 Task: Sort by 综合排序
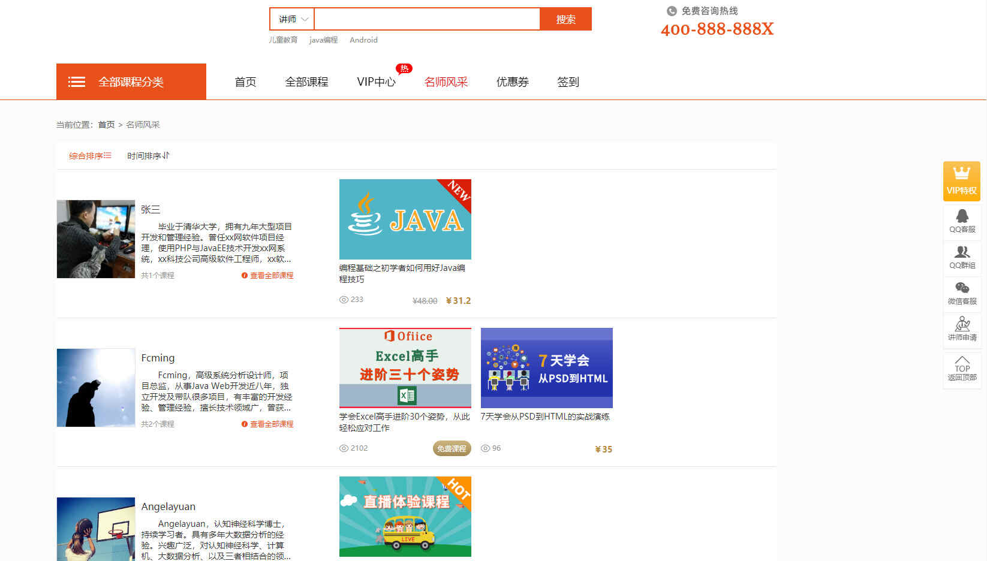click(90, 156)
